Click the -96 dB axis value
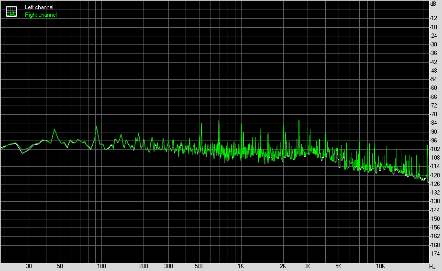Image resolution: width=442 pixels, height=271 pixels. pos(433,141)
